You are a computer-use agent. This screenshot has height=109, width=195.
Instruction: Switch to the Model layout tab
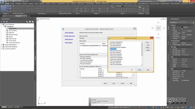[x=4, y=107]
